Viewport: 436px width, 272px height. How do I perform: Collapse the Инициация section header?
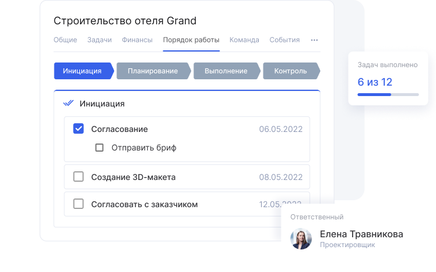pyautogui.click(x=102, y=104)
